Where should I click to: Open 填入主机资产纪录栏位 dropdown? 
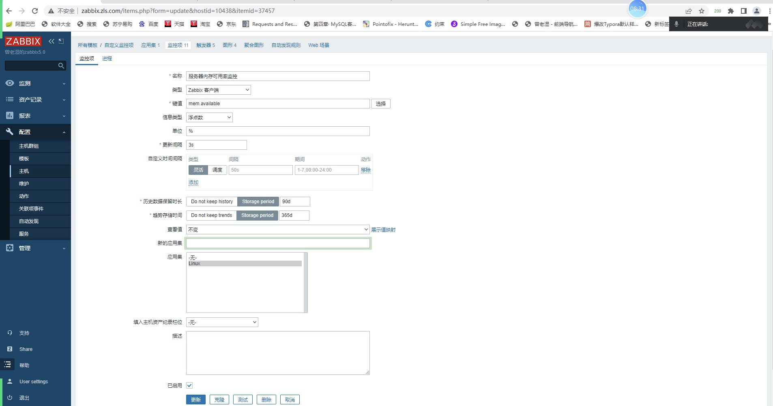pyautogui.click(x=222, y=322)
